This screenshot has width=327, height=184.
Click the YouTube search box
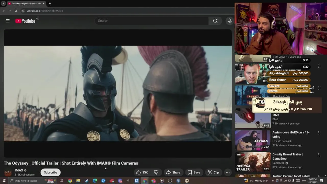[152, 21]
